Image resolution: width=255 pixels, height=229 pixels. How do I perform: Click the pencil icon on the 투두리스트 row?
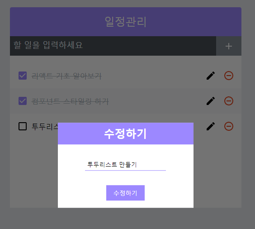[211, 126]
